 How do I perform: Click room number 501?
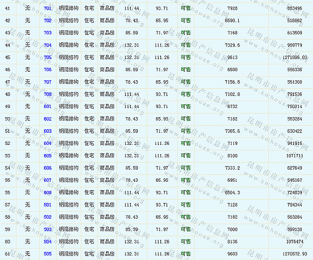[x=47, y=204]
